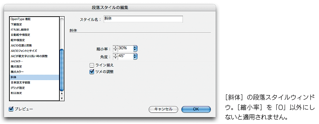Decrease 縮小率 with stepper down arrow
Screen dimensions: 319x124
[115, 50]
